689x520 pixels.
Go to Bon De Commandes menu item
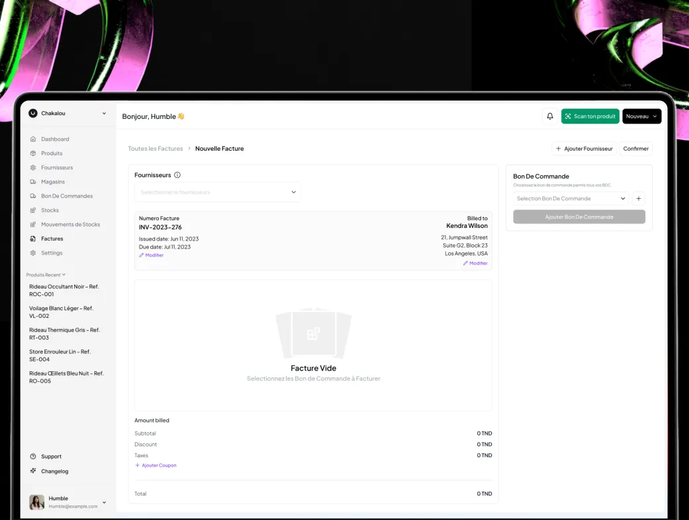tap(66, 196)
